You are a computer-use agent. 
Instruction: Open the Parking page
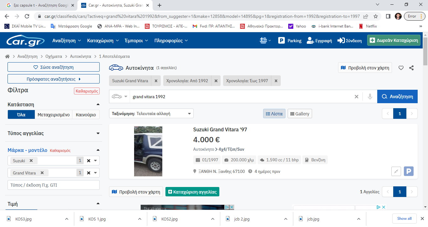(290, 41)
